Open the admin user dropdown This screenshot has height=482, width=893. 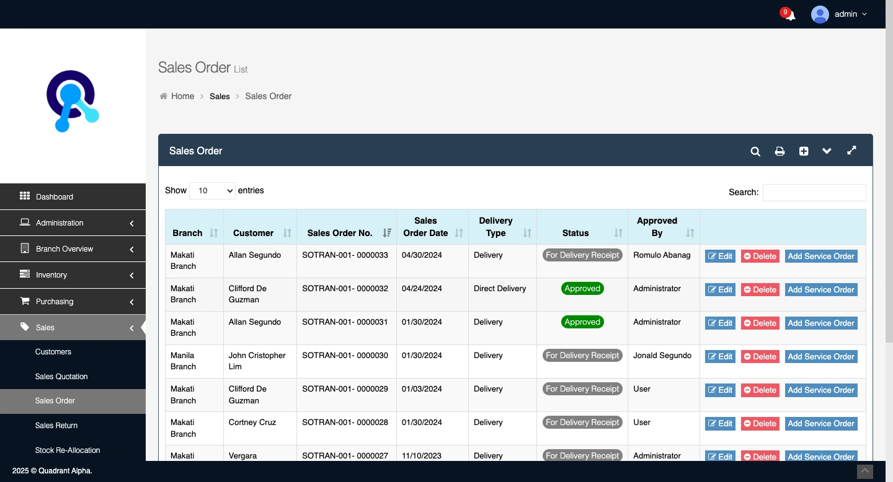click(x=839, y=14)
